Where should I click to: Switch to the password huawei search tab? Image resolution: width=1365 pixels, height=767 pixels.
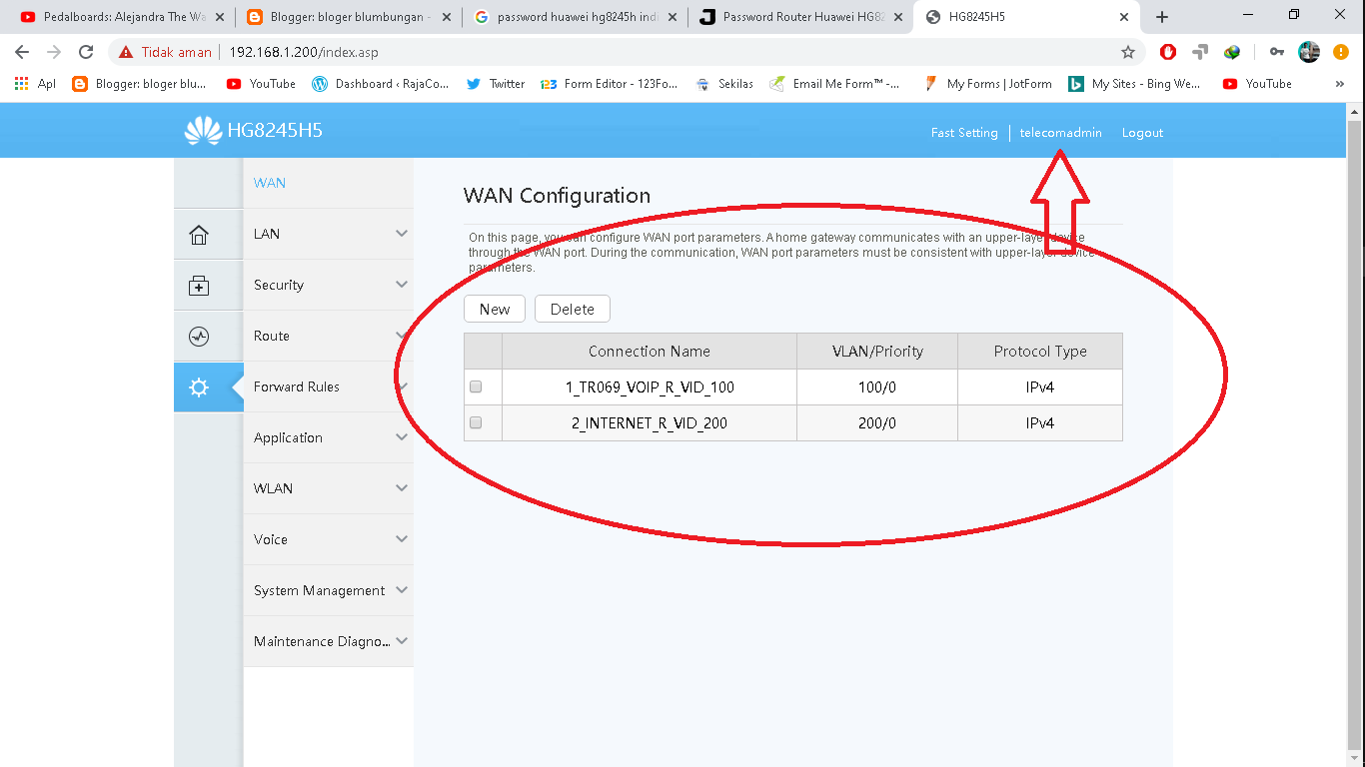pyautogui.click(x=570, y=16)
